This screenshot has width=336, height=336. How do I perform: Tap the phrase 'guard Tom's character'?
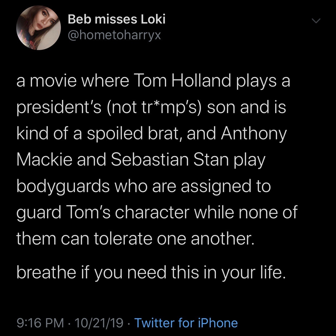(x=103, y=213)
